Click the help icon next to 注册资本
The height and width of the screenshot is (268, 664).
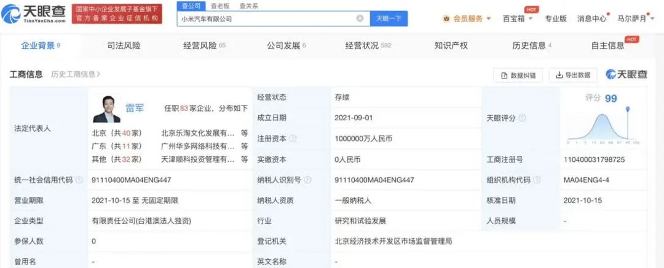(x=293, y=139)
